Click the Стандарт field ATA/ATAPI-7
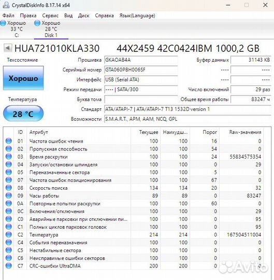The width and height of the screenshot is (274, 280). pos(188,109)
